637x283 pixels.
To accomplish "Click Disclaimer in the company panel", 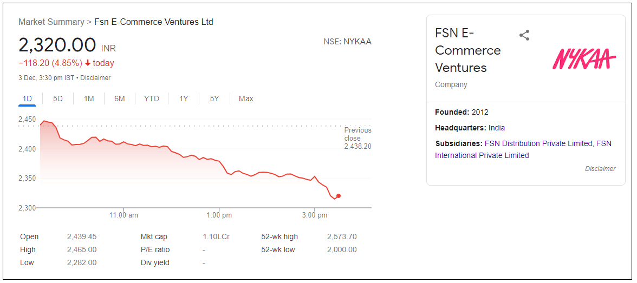I will [600, 169].
